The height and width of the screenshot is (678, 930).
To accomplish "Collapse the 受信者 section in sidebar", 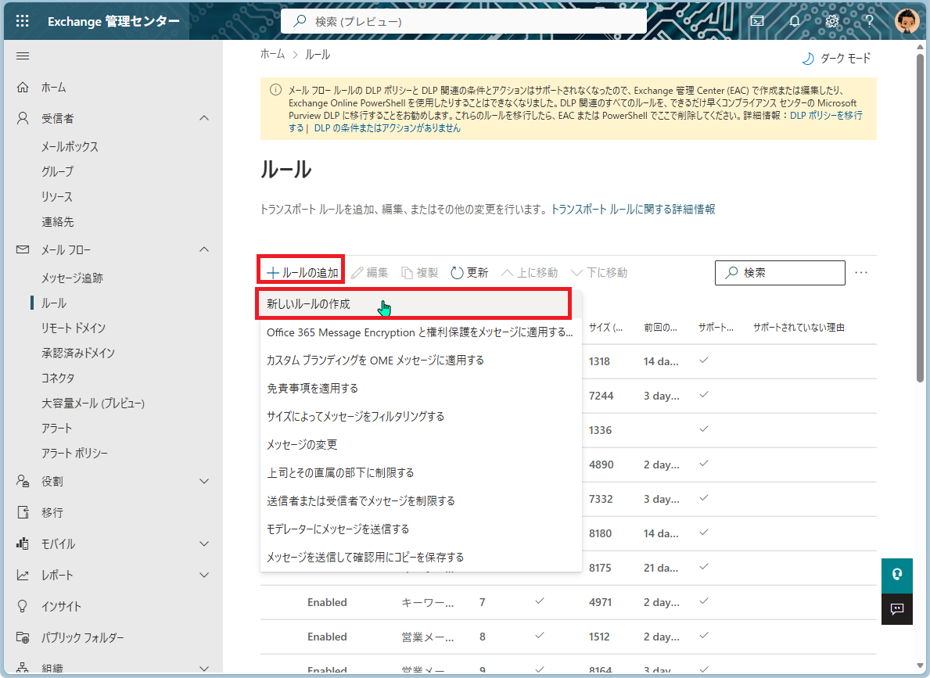I will [204, 118].
